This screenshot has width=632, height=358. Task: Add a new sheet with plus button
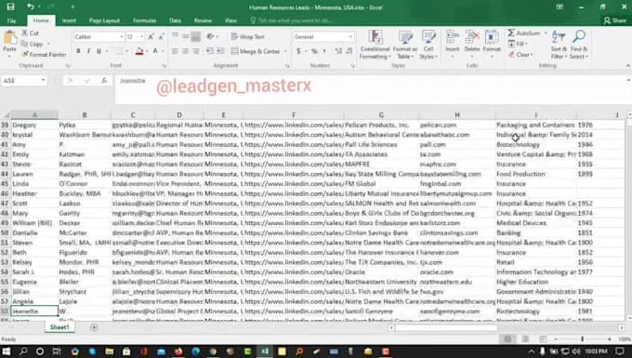[x=94, y=327]
